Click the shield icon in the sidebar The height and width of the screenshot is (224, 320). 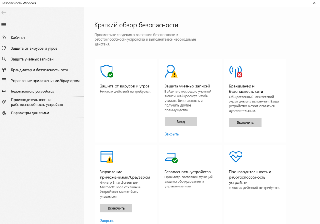pyautogui.click(x=4, y=48)
